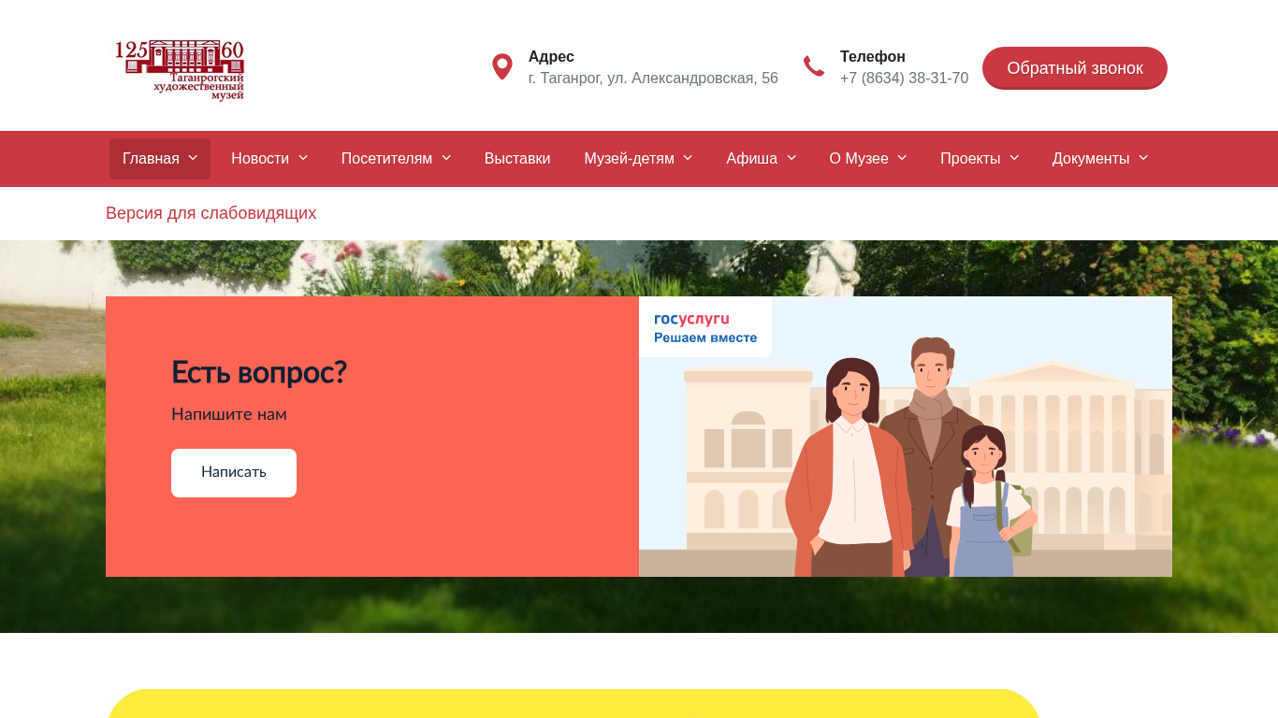The image size is (1278, 718).
Task: Click the Госуслуги family illustration banner
Action: click(906, 437)
